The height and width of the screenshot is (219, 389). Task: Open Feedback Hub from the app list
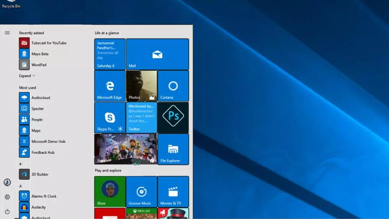[42, 152]
